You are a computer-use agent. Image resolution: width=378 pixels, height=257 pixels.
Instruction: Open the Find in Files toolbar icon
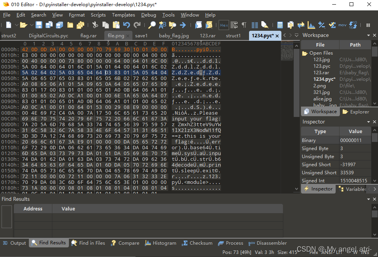click(172, 25)
